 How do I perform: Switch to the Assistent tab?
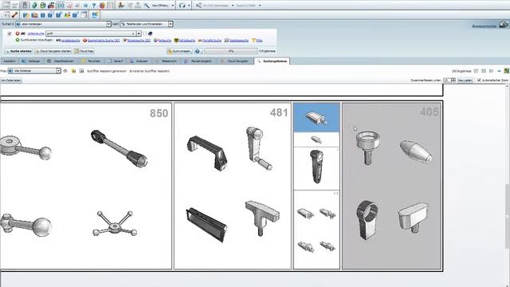[9, 61]
